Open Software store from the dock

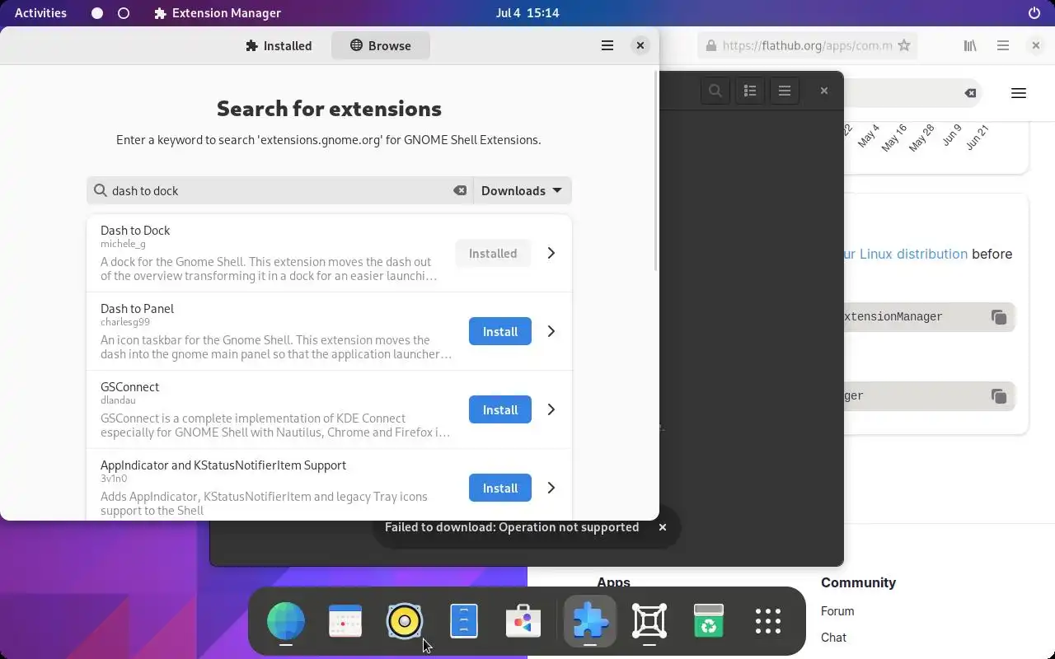(x=523, y=621)
